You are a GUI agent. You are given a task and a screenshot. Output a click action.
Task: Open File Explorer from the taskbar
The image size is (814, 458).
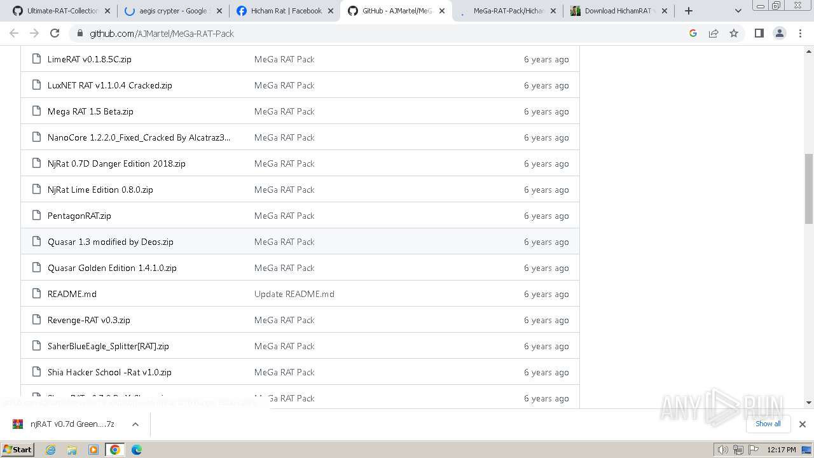pos(72,450)
